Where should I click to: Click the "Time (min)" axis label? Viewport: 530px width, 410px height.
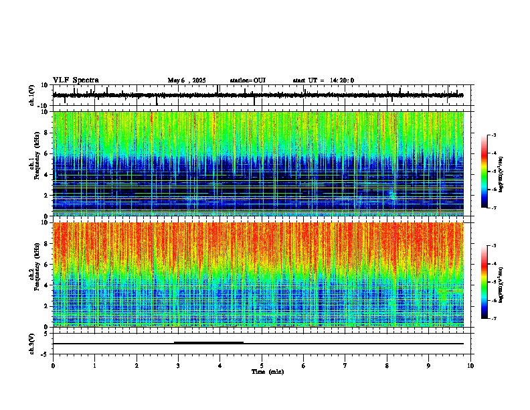(268, 372)
